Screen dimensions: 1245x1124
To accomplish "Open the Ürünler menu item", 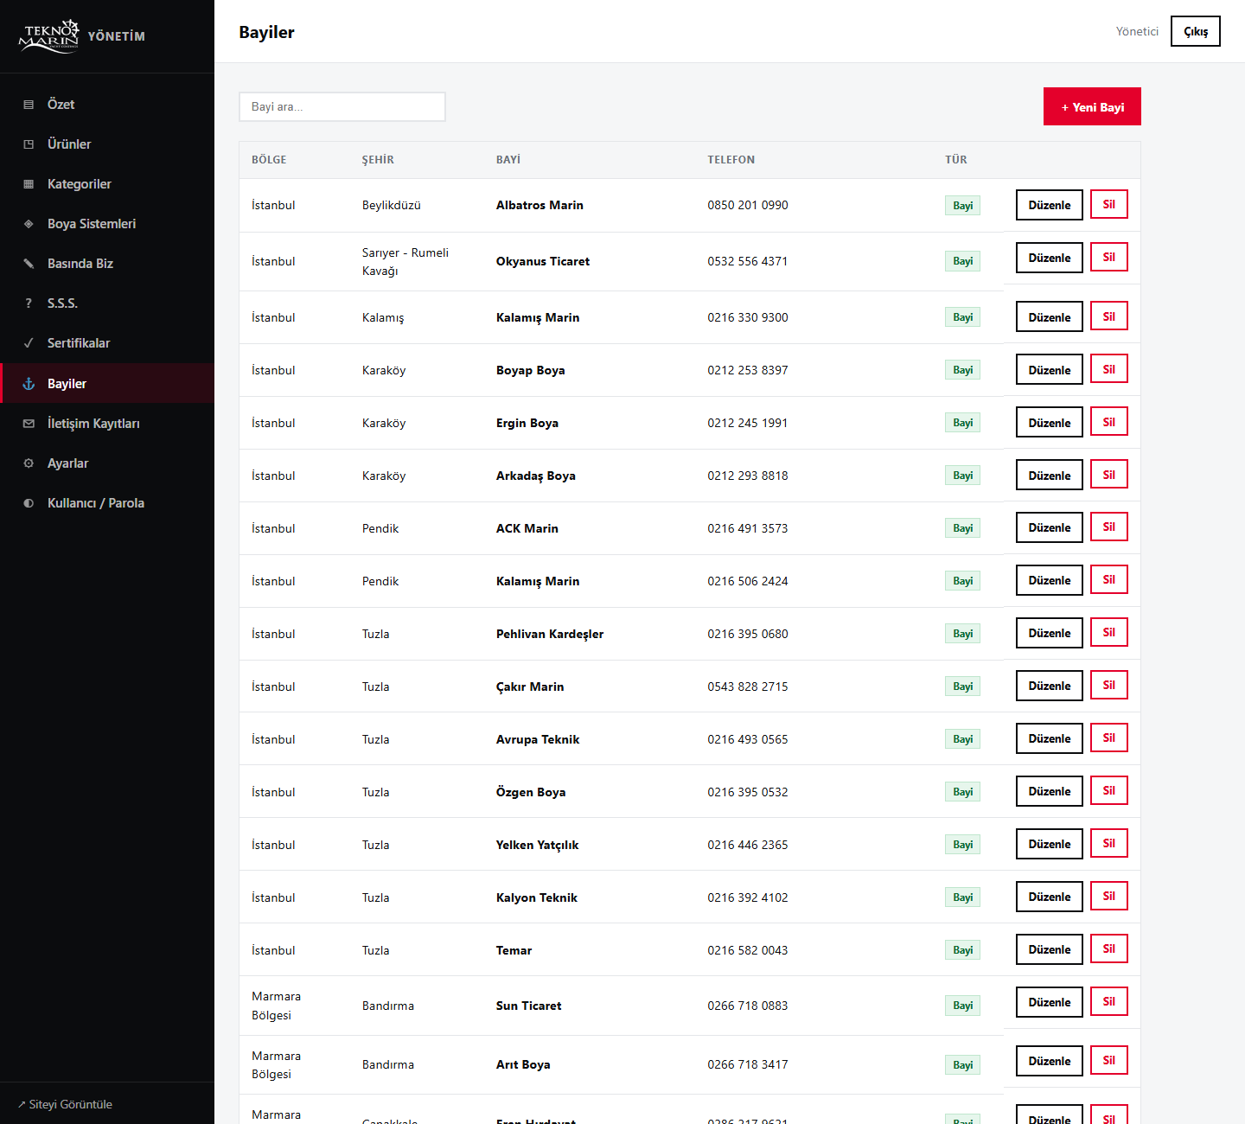I will 107,144.
